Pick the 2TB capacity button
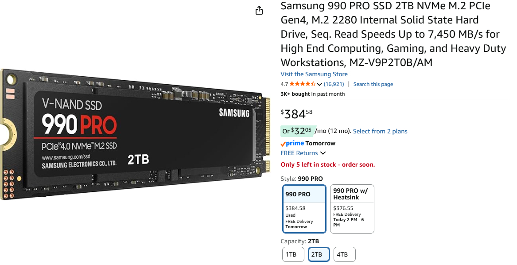Viewport: 517px width, 265px height. tap(319, 255)
